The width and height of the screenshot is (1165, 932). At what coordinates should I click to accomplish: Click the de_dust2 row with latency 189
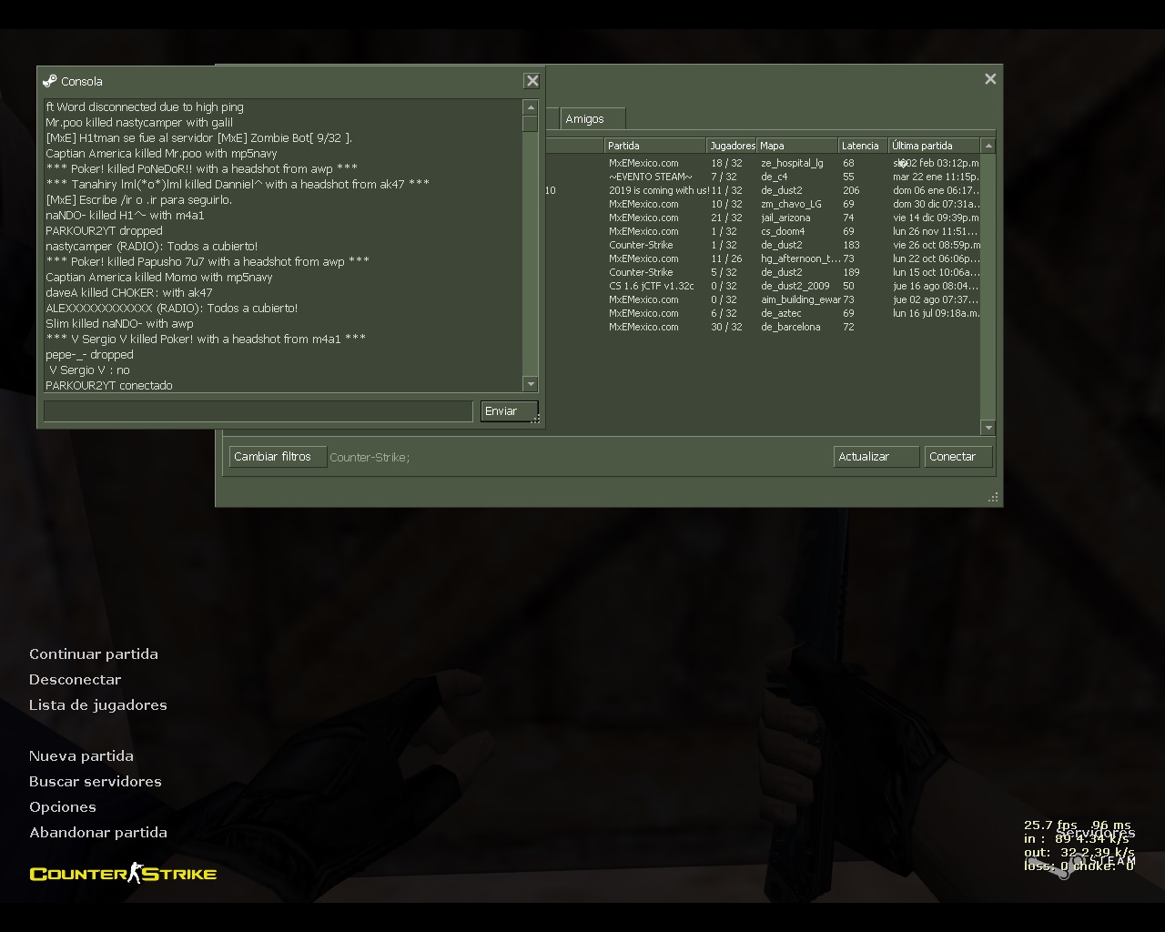coord(763,272)
